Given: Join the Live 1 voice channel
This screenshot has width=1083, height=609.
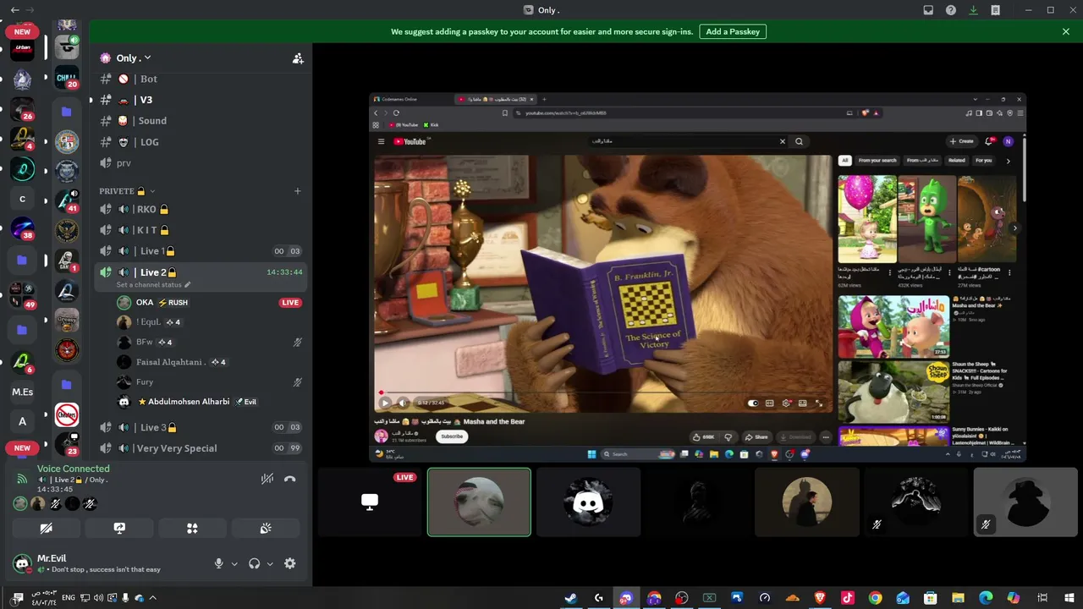Looking at the screenshot, I should click(201, 251).
